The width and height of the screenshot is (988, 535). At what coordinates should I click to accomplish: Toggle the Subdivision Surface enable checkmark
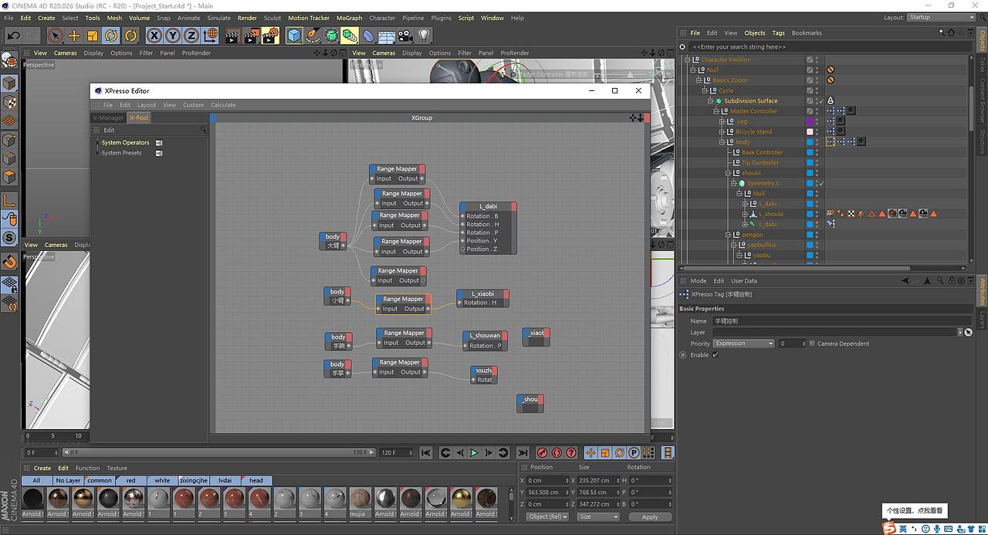pos(821,101)
